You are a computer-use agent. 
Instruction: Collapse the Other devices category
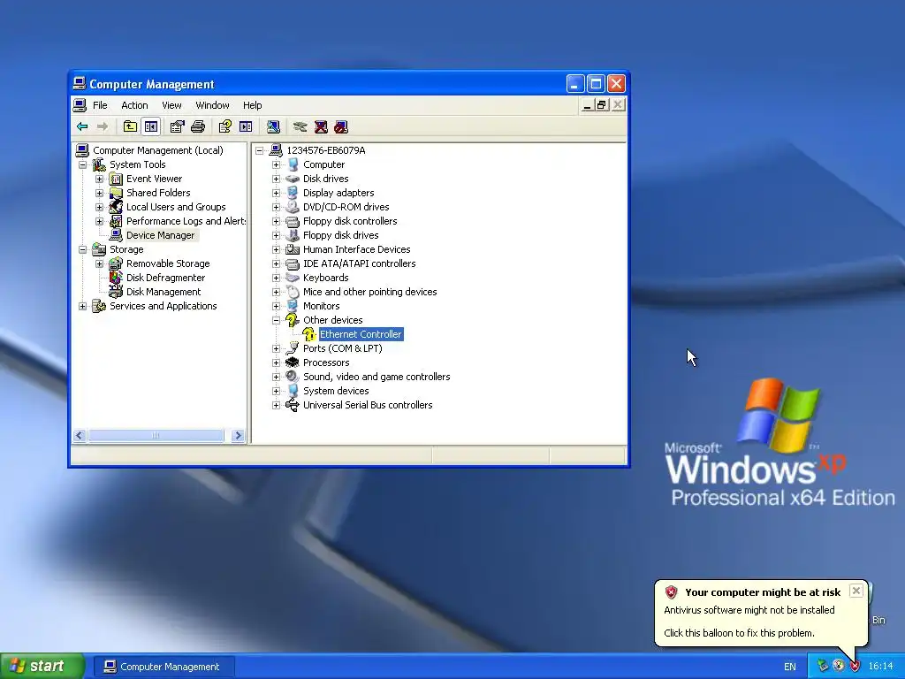[276, 320]
